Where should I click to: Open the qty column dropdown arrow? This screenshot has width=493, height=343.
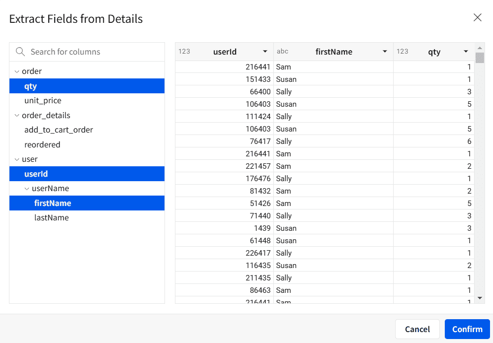(x=466, y=52)
